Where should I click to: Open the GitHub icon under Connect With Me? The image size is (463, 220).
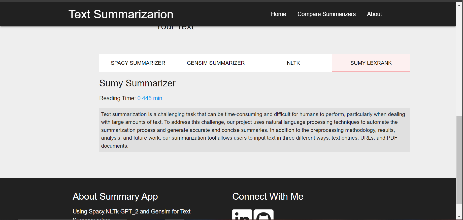pos(263,215)
